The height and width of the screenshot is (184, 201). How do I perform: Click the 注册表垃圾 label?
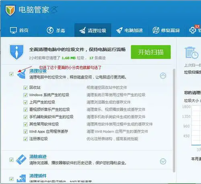pos(39,139)
